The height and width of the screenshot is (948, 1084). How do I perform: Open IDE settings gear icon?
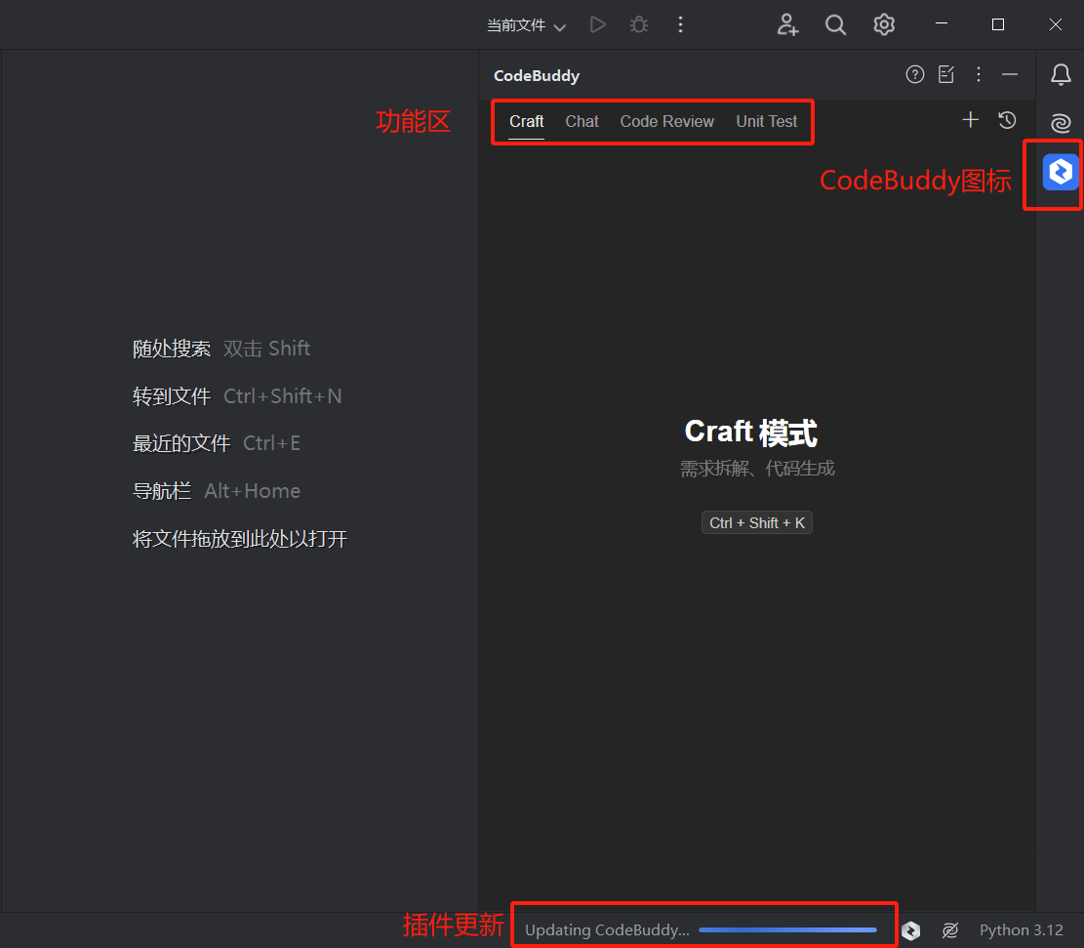(884, 25)
